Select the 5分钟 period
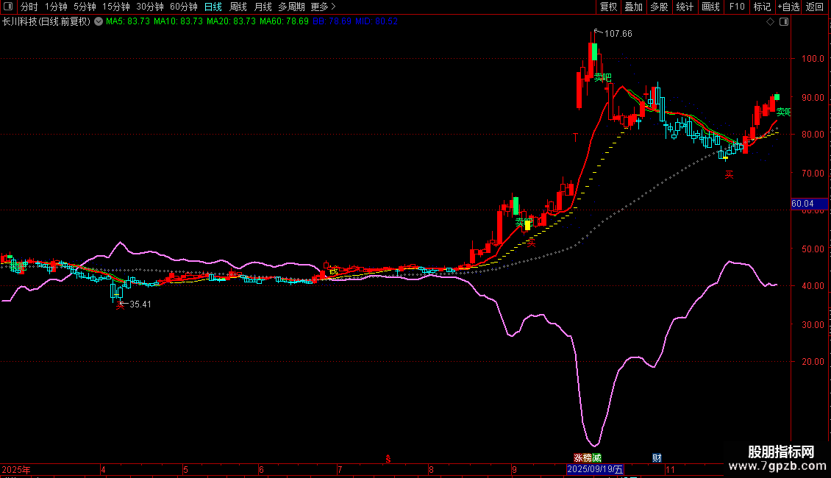 click(85, 7)
